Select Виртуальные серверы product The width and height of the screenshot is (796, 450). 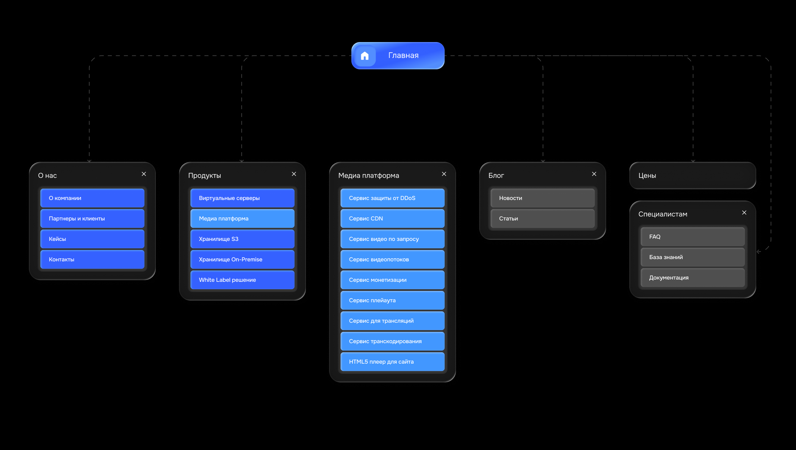click(242, 198)
